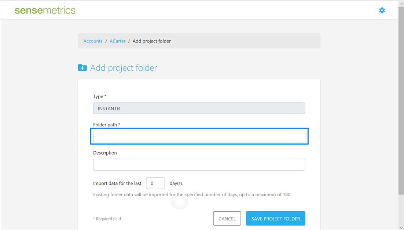
Task: Click the folder-plus icon beside the heading
Action: click(82, 68)
